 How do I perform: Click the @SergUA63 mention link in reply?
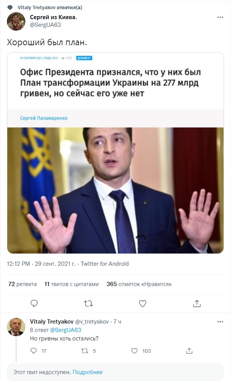tap(66, 330)
